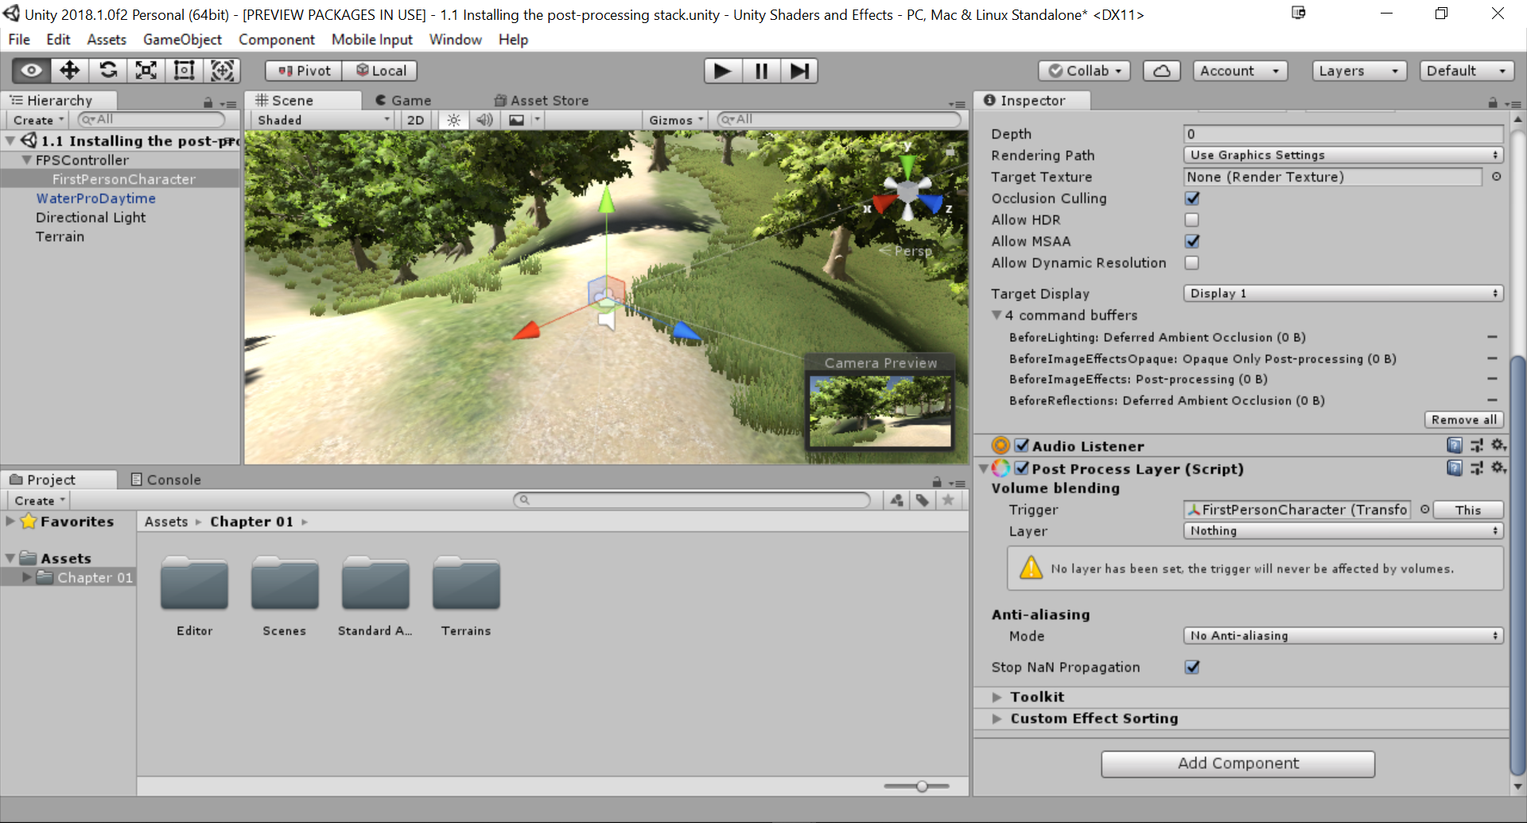Step forward one frame

tap(799, 71)
